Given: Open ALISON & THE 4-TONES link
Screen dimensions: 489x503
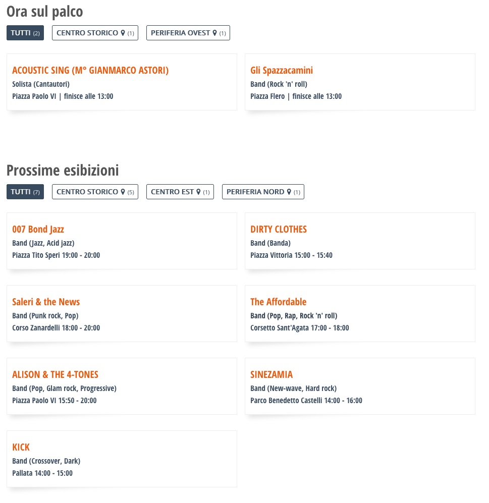Looking at the screenshot, I should [55, 374].
